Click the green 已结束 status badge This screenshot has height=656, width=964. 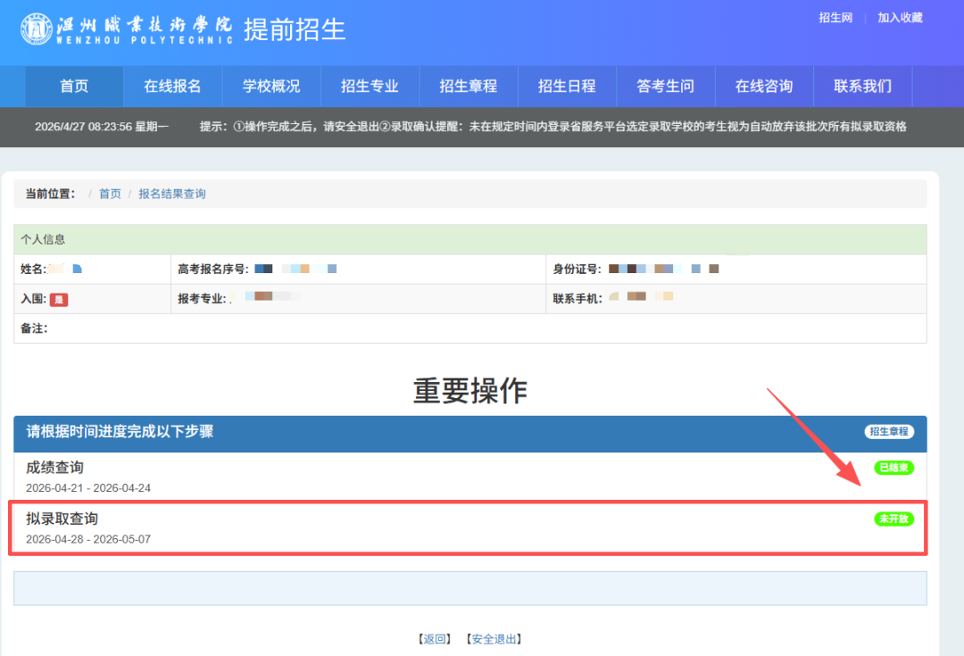[x=893, y=468]
